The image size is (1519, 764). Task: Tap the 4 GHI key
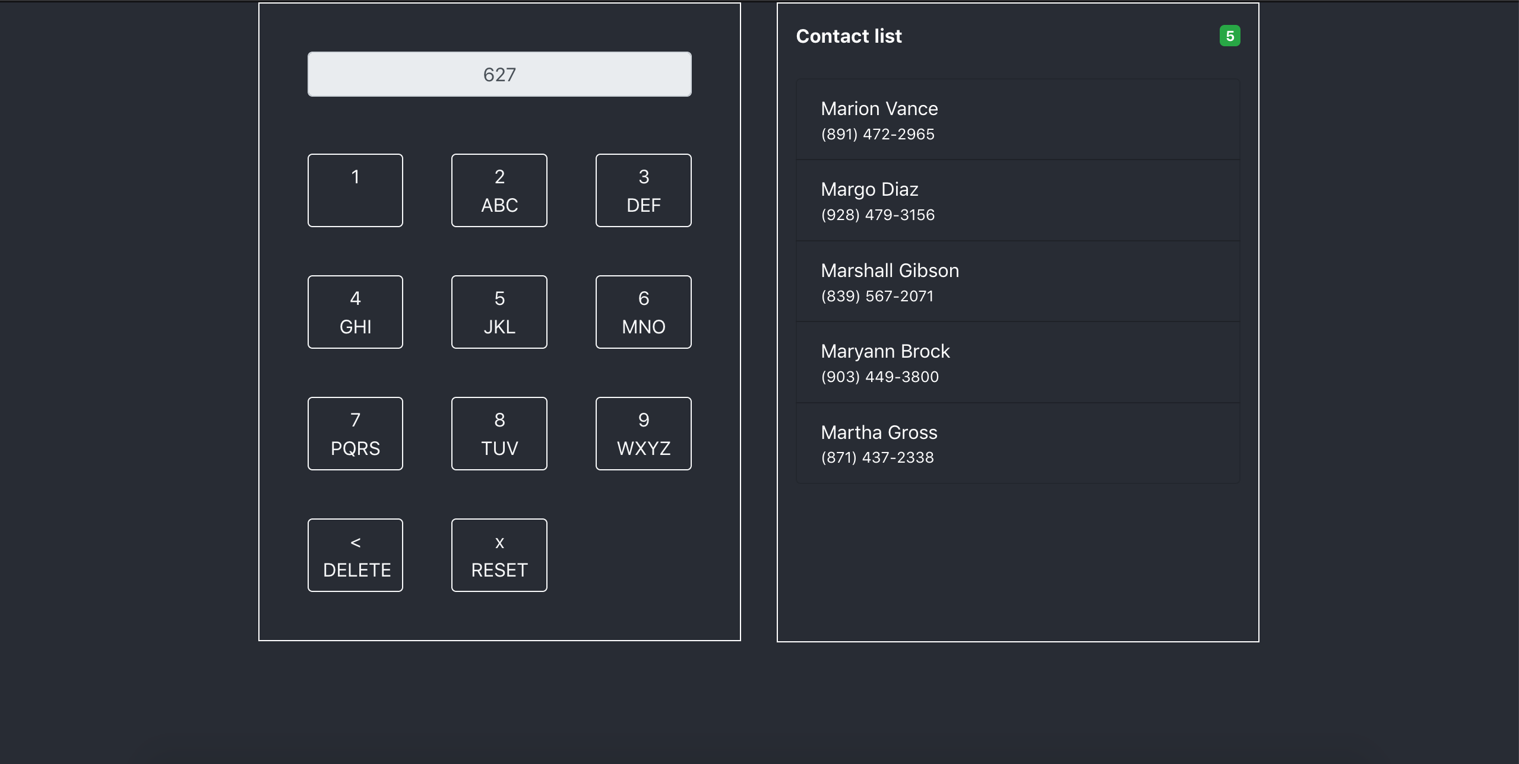pyautogui.click(x=355, y=312)
